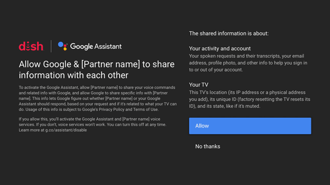Click the paragraph starting 'To activate the Google Assistant'
Viewport: 330px width, 185px height.
click(98, 98)
